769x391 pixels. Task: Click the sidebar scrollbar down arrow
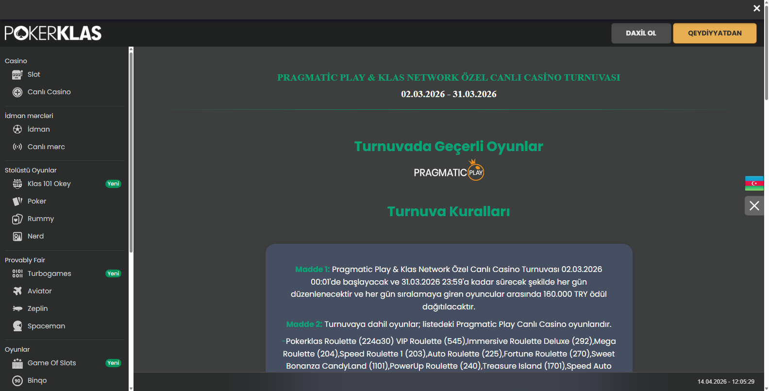pos(131,389)
